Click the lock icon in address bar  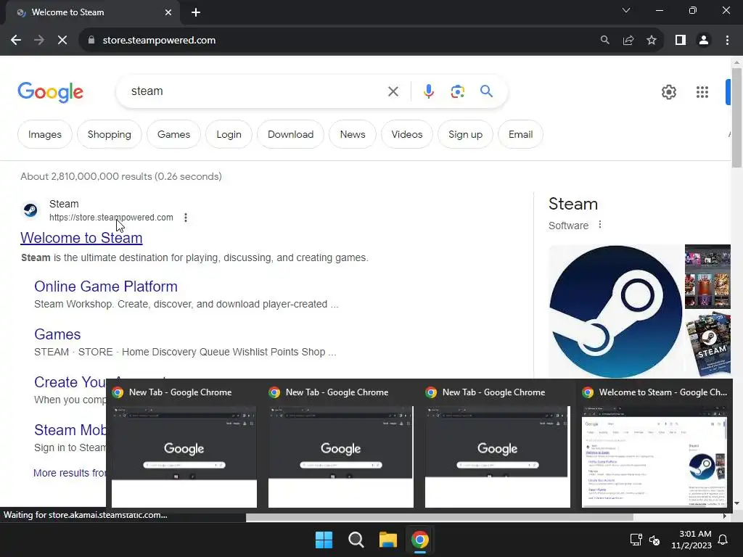click(91, 41)
